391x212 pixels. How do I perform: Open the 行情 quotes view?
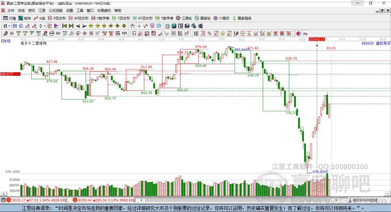(x=10, y=18)
